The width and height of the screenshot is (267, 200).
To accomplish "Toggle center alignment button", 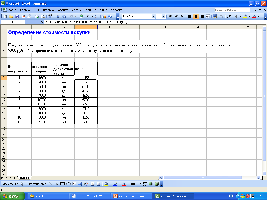I will (196, 16).
